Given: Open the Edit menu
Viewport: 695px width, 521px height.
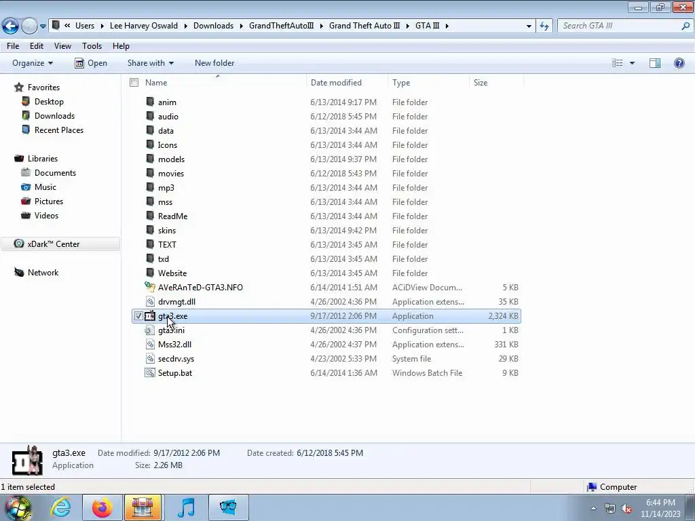Looking at the screenshot, I should [x=37, y=46].
